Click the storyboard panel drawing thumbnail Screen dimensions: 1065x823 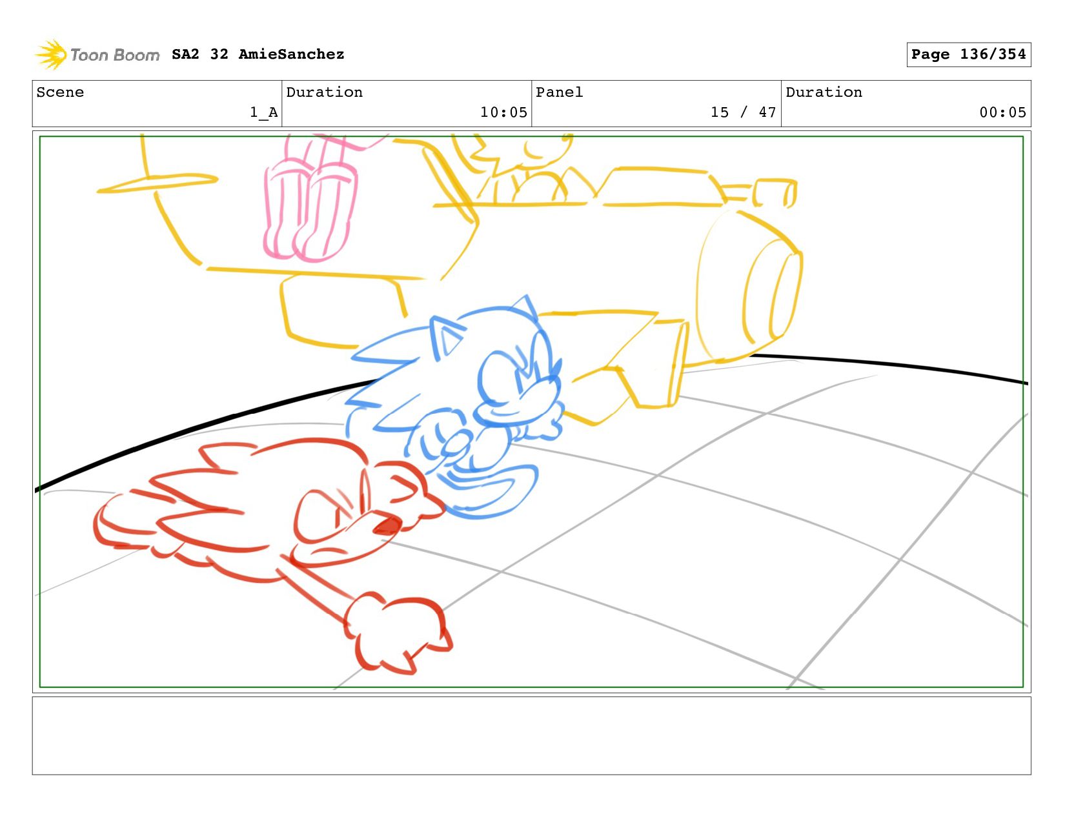coord(531,412)
